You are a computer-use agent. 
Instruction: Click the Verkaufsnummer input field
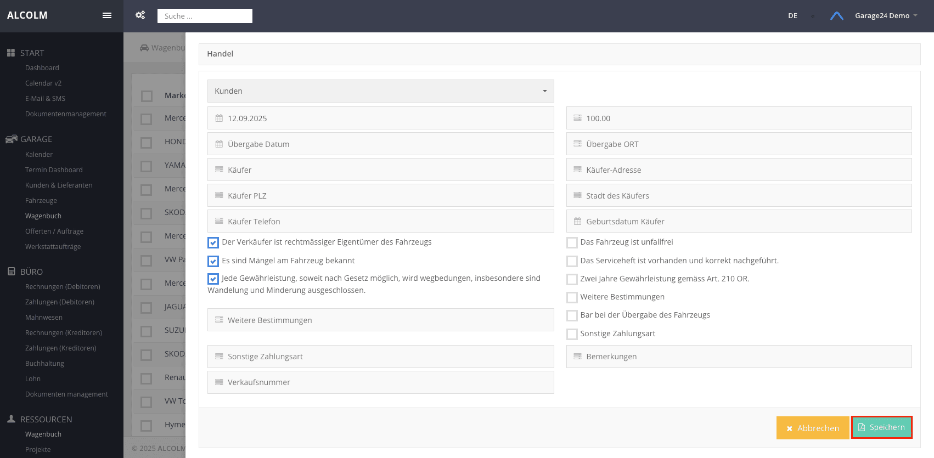(x=381, y=382)
